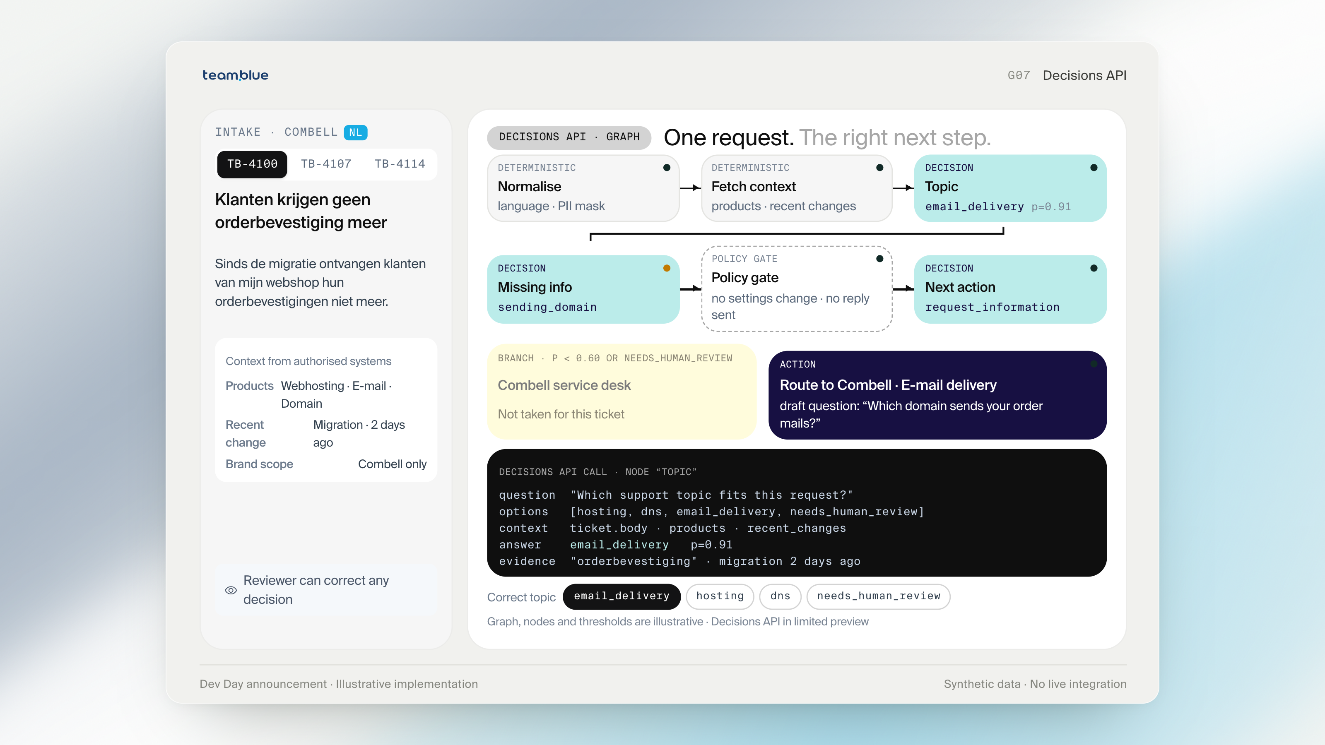
Task: Click the status dot on Normalise node
Action: pyautogui.click(x=667, y=168)
